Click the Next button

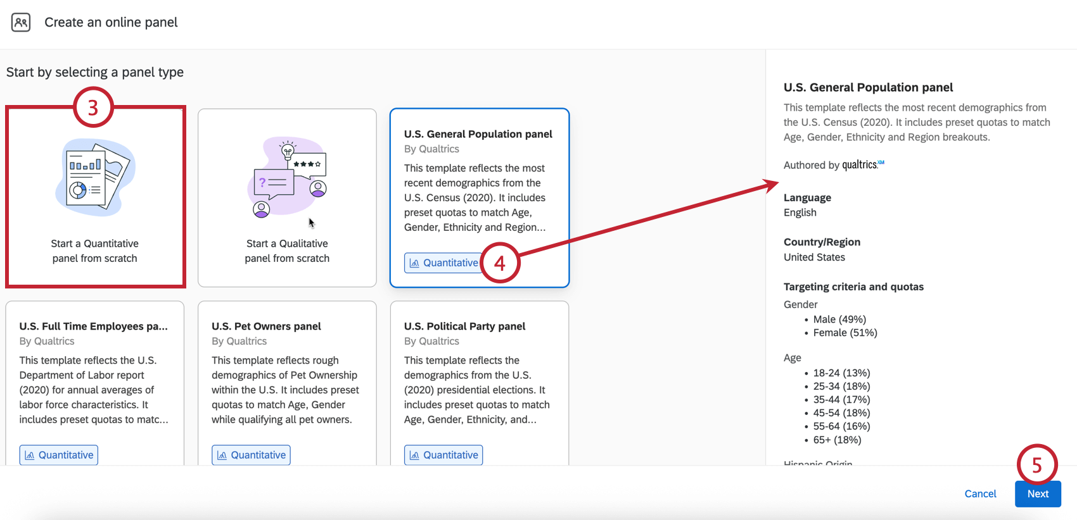pos(1038,494)
